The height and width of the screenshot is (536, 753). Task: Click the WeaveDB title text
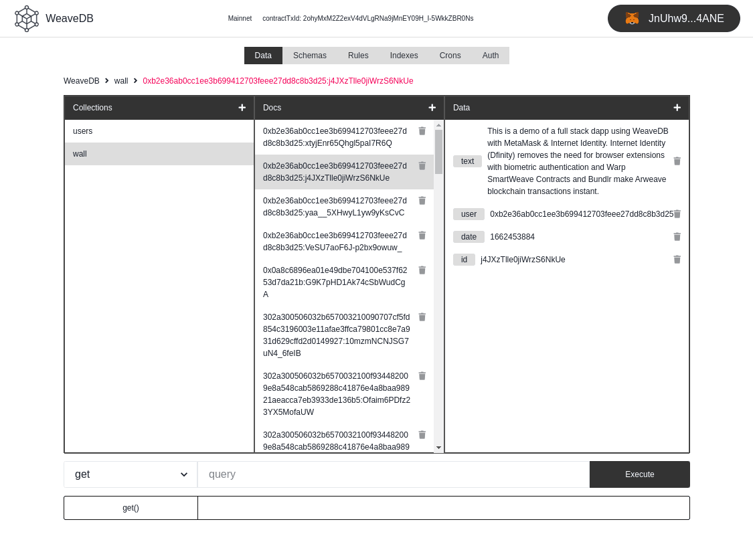click(x=70, y=18)
